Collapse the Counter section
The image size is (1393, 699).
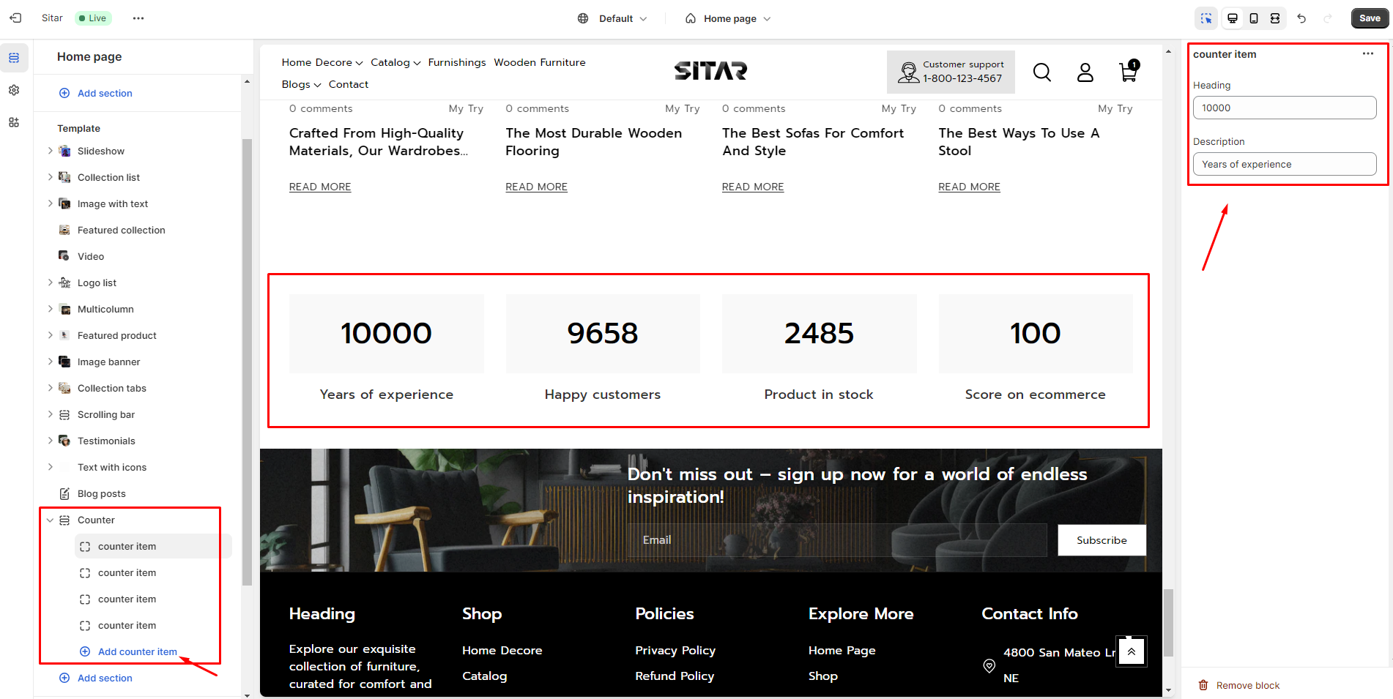tap(50, 520)
